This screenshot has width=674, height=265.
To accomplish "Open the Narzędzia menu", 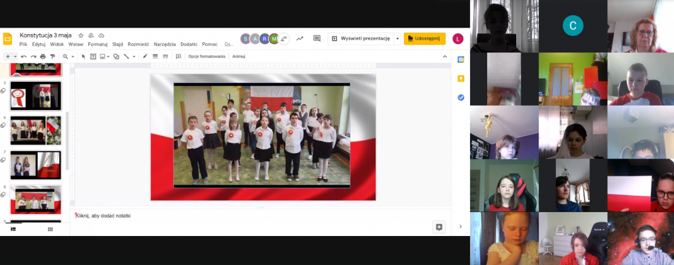I will [165, 44].
